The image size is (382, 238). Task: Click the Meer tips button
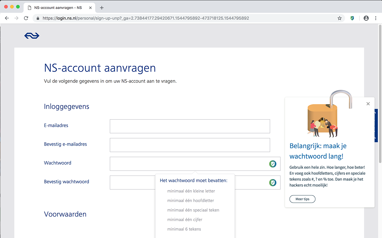[x=302, y=199]
